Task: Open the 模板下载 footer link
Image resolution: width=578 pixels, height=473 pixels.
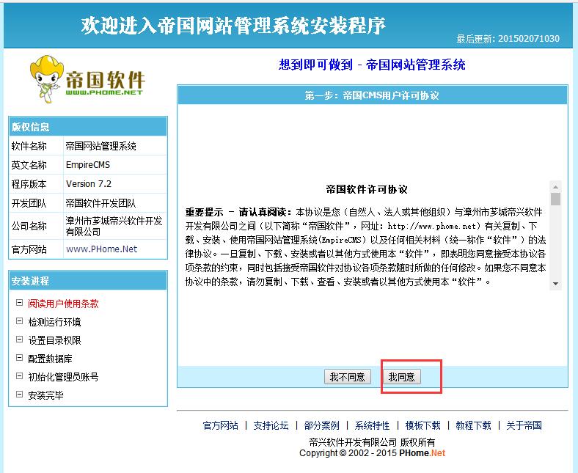Action: (x=422, y=425)
